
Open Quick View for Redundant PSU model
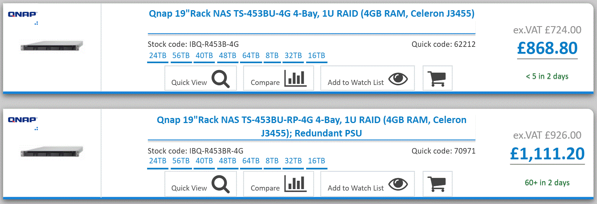(x=200, y=184)
